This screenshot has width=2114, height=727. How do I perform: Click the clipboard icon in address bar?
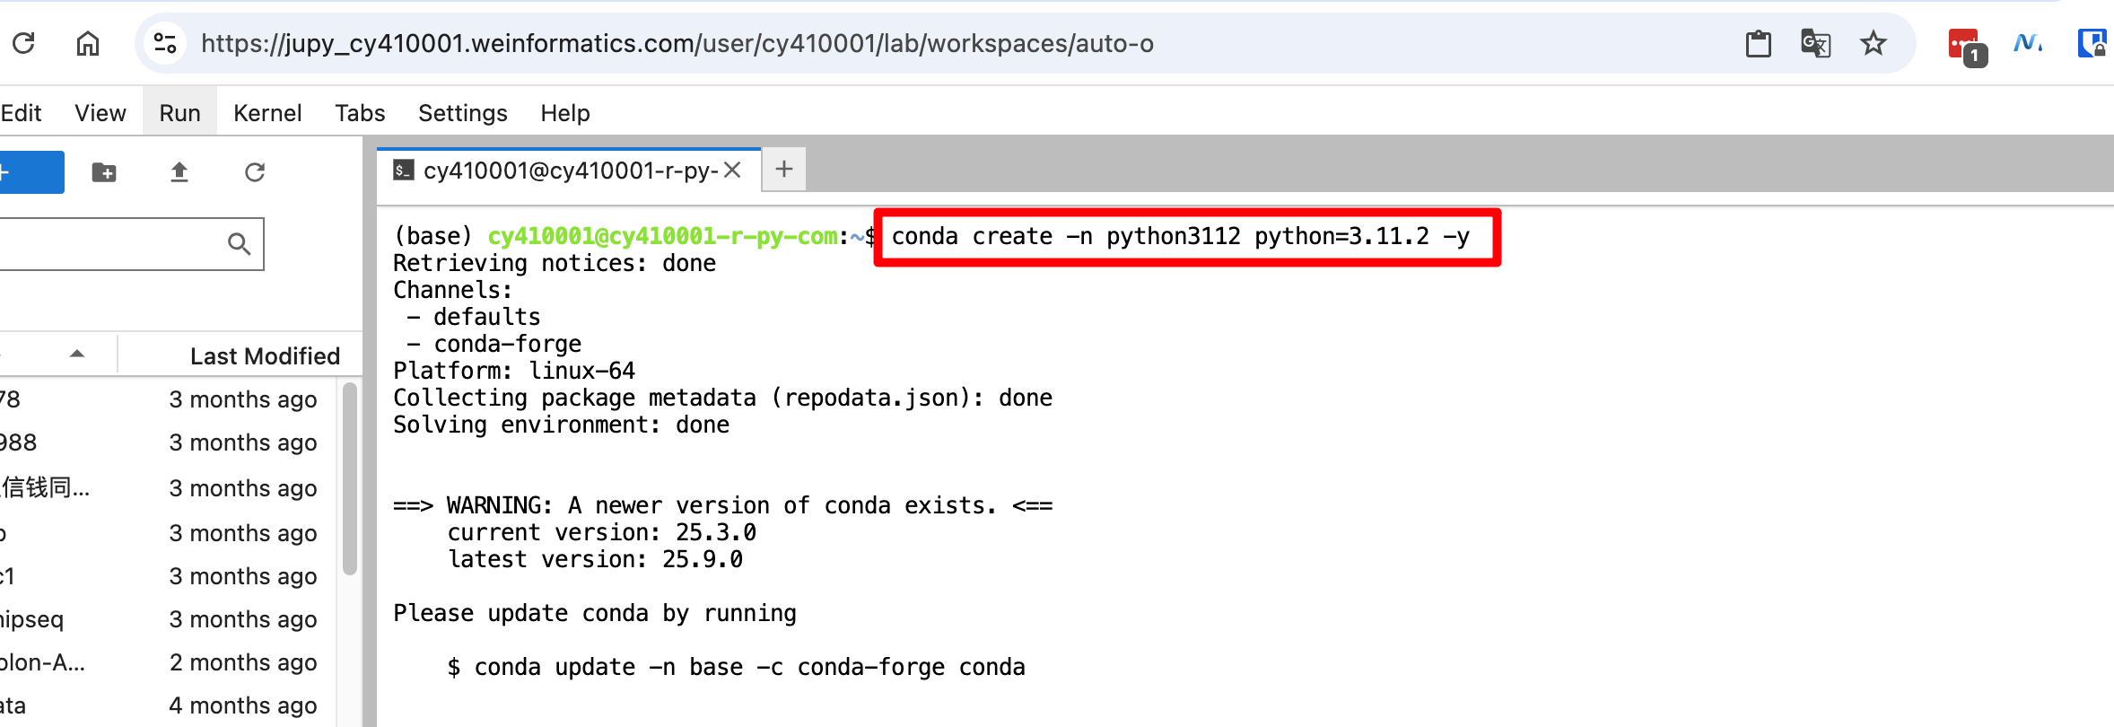click(x=1758, y=43)
